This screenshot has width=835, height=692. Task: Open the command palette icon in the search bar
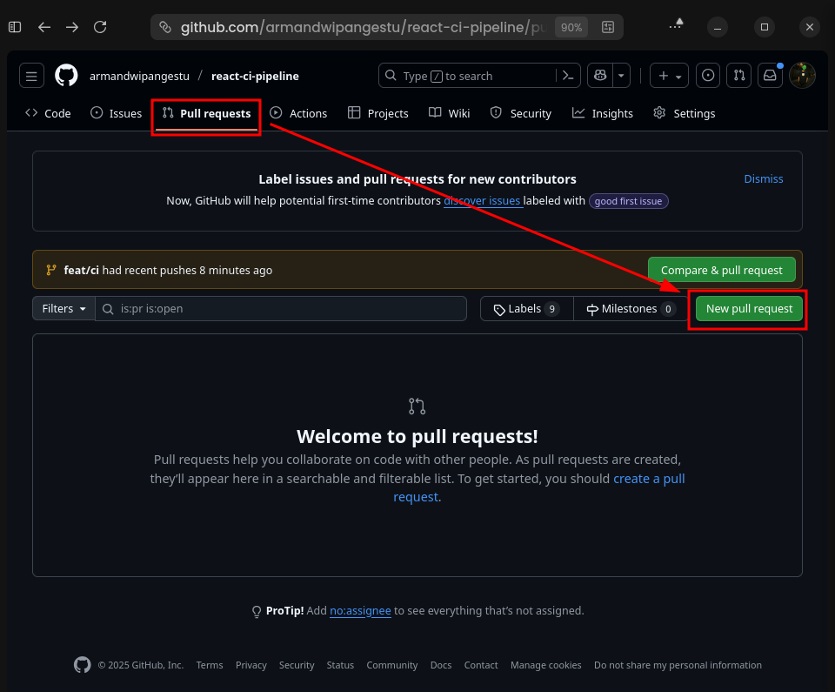coord(567,76)
